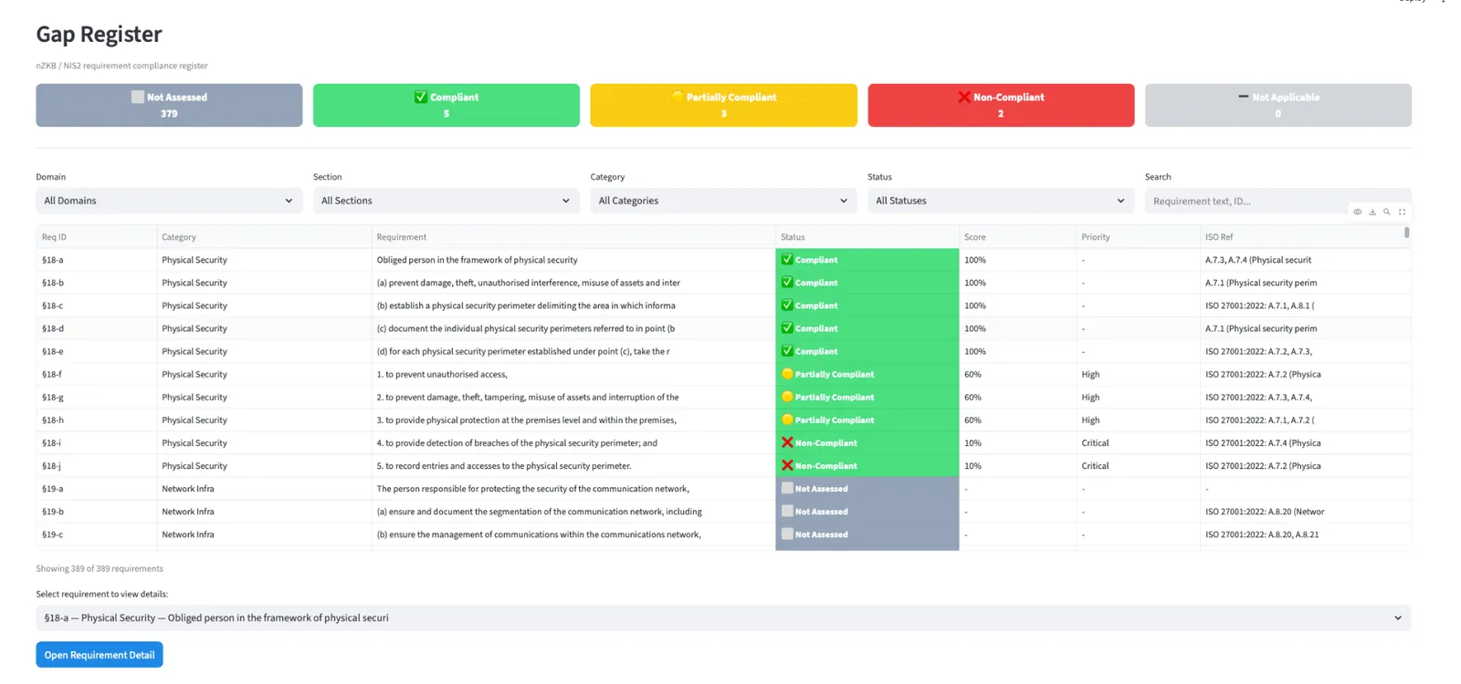Select the Critical priority cell in row §18-i
The width and height of the screenshot is (1461, 684).
(1138, 442)
